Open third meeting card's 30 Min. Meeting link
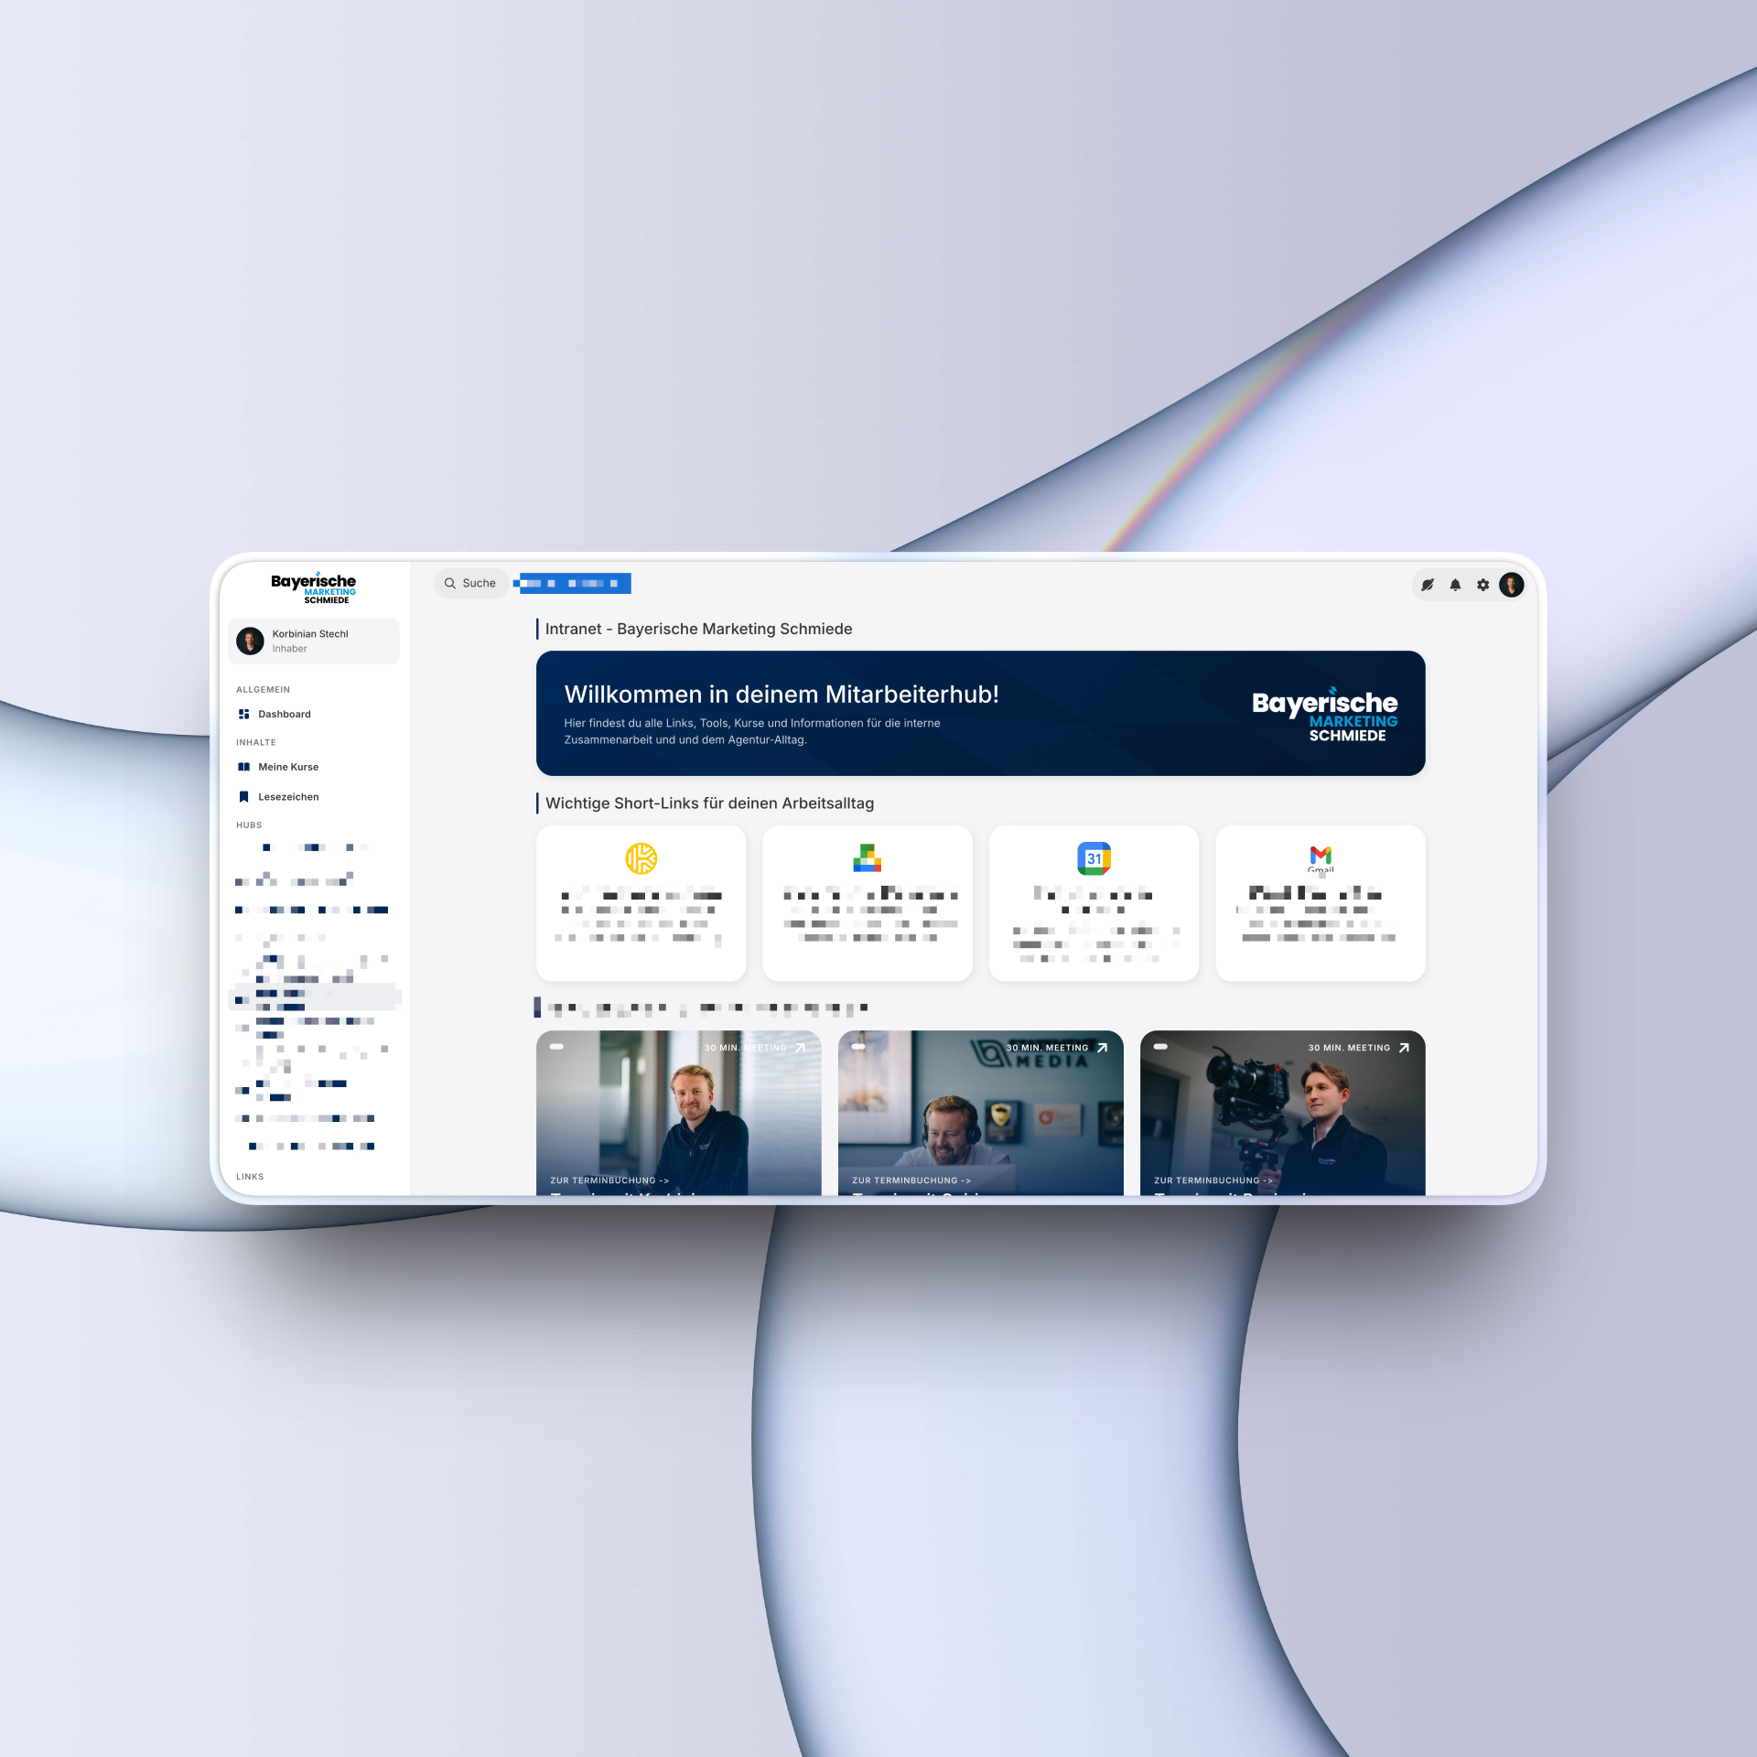The width and height of the screenshot is (1757, 1757). pos(1349,1048)
